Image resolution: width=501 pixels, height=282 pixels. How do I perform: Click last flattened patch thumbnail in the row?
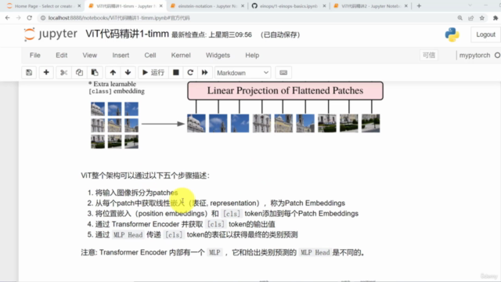[x=370, y=124]
